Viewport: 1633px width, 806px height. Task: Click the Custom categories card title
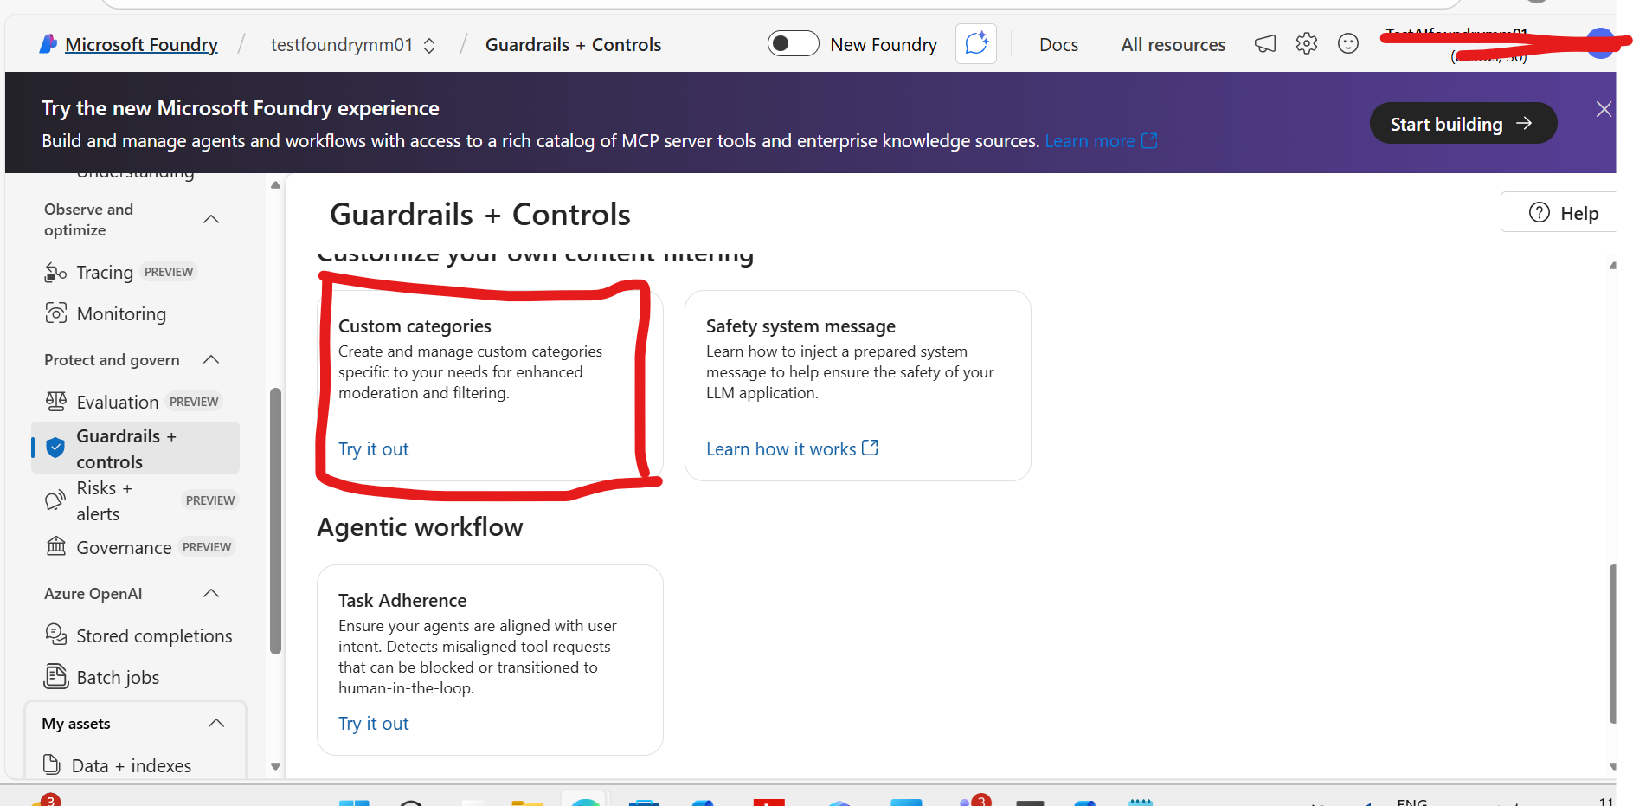(415, 326)
